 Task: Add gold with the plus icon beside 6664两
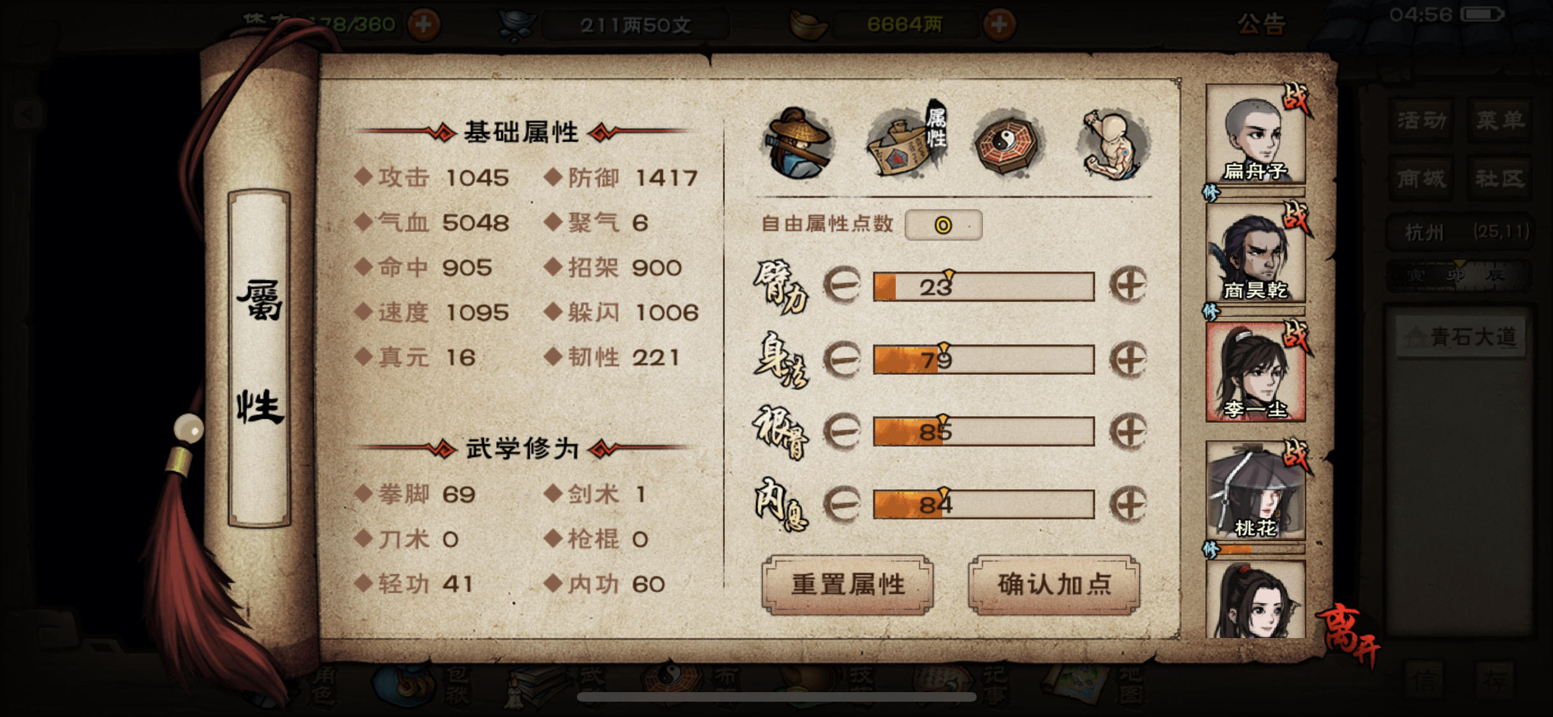point(999,25)
